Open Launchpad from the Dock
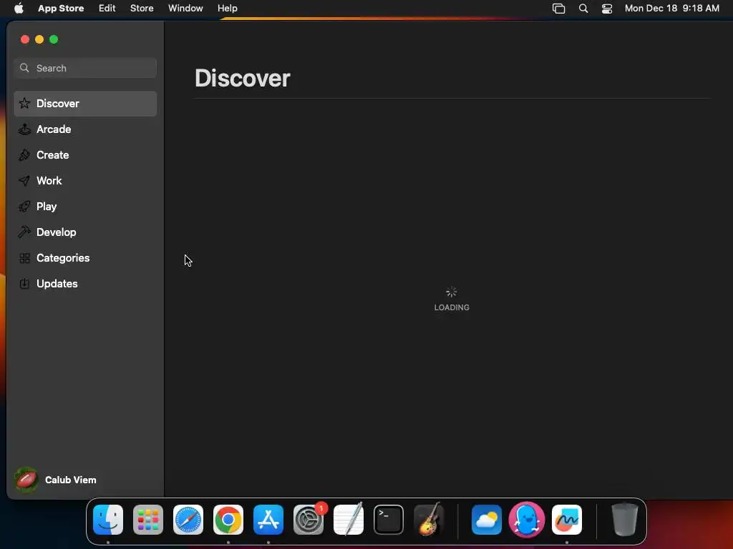 (148, 520)
